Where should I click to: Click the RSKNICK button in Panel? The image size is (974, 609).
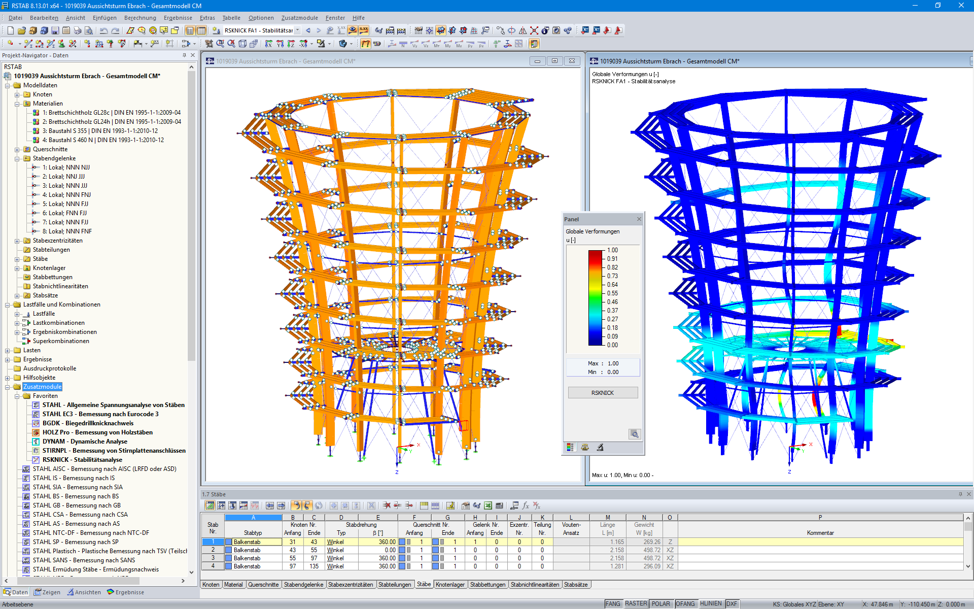(602, 393)
